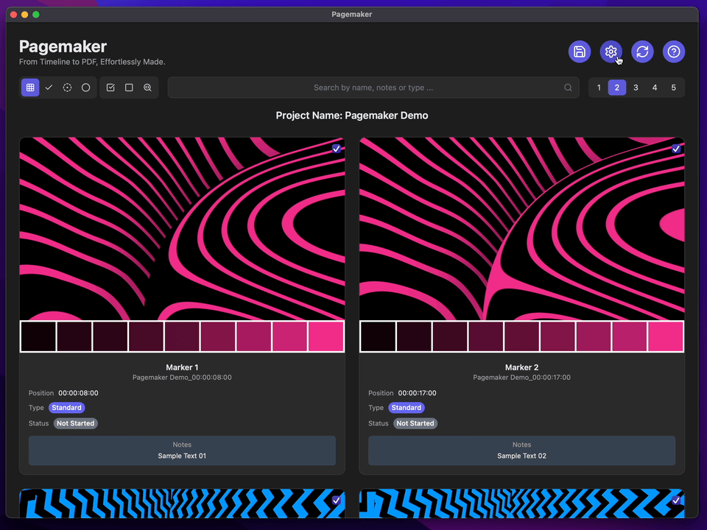Click the Pagemaker Demo_00:00:17:00 subtitle
The image size is (707, 530).
click(x=521, y=377)
